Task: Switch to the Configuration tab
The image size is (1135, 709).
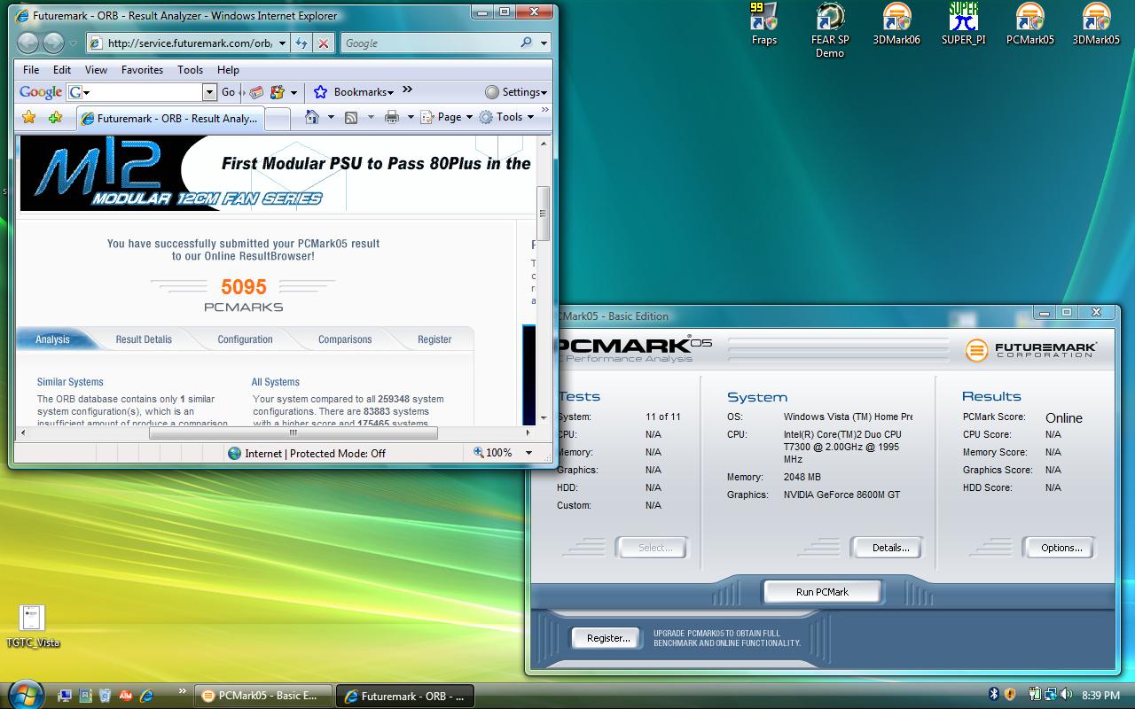Action: [x=246, y=339]
